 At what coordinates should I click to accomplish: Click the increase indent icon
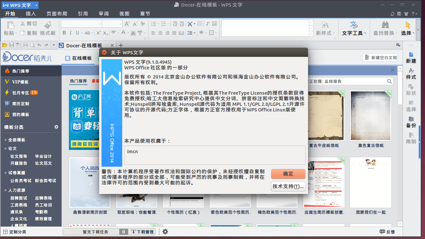click(x=182, y=24)
